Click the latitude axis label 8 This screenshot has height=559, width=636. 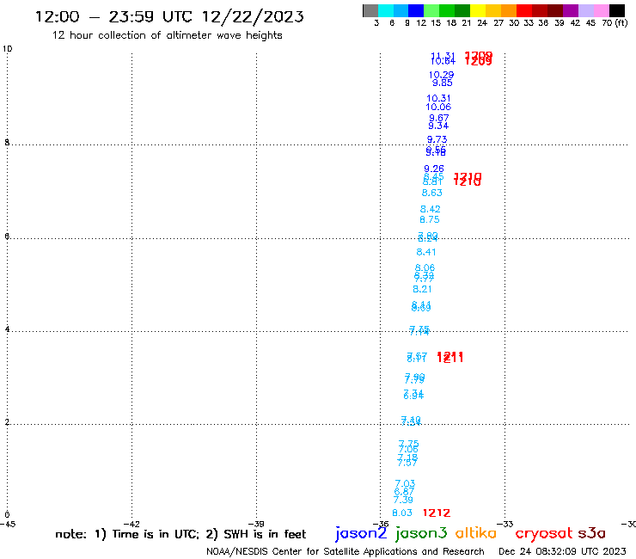[7, 143]
